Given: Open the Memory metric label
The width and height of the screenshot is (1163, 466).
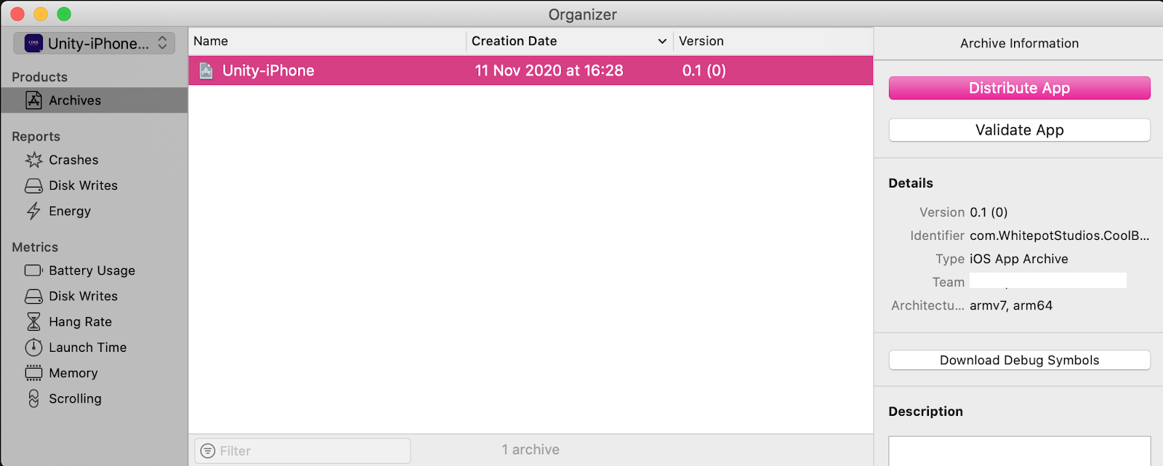Looking at the screenshot, I should point(73,373).
